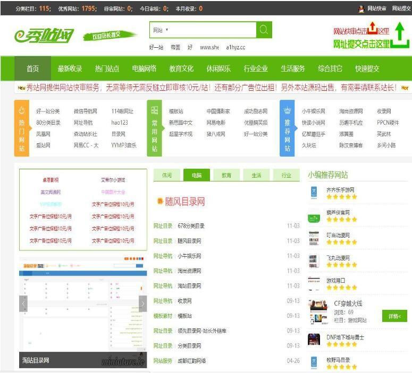Open the 随风目录网 heading link
This screenshot has height=373, width=412.
185,202
